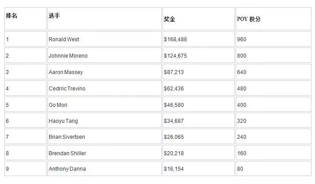Select the $168,488 prize cell
Image resolution: width=315 pixels, height=184 pixels.
[x=198, y=39]
